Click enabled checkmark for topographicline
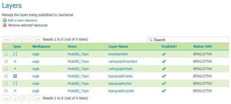The width and height of the screenshot is (231, 104). click(164, 83)
